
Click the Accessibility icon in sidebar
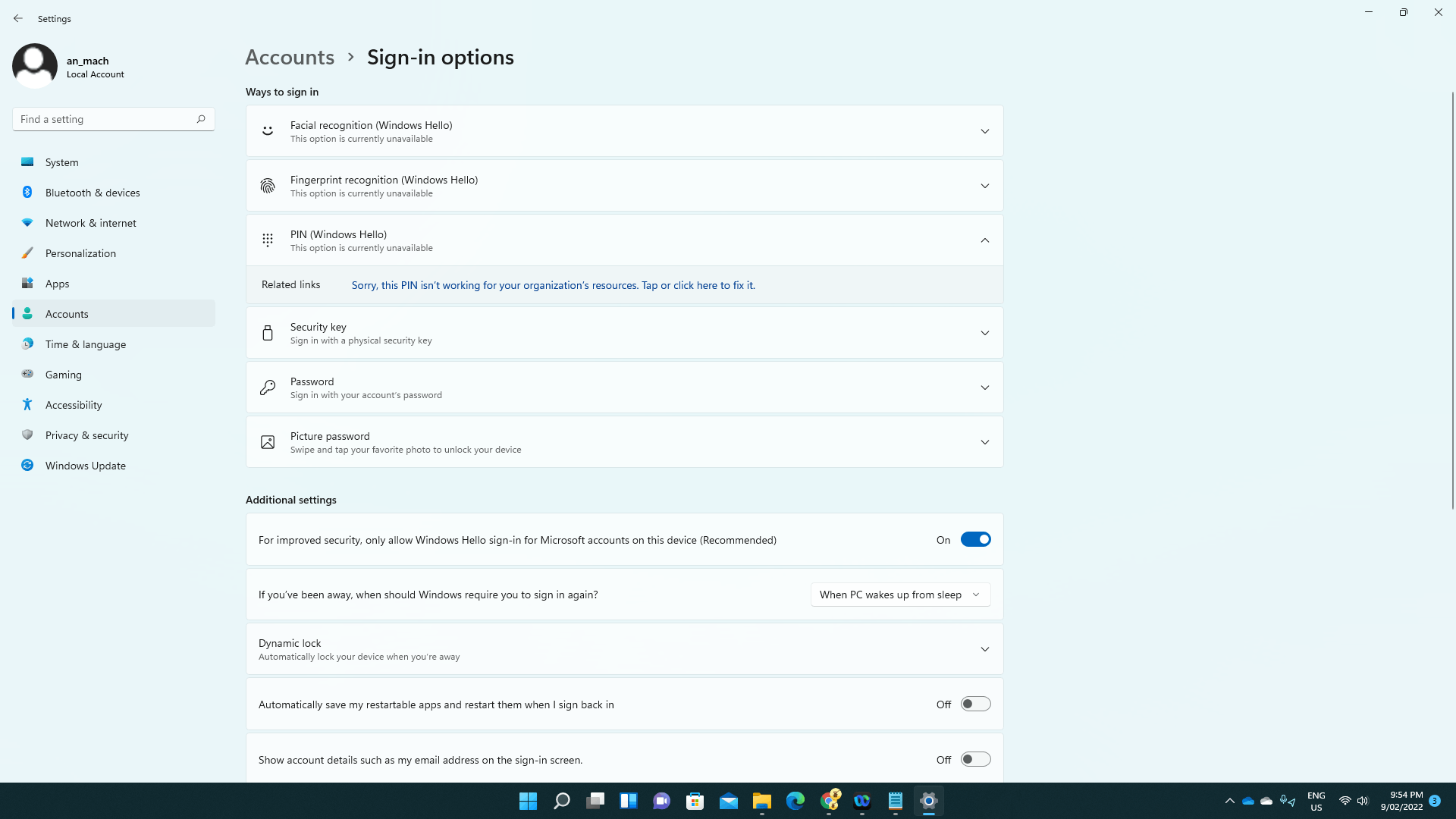click(x=27, y=404)
